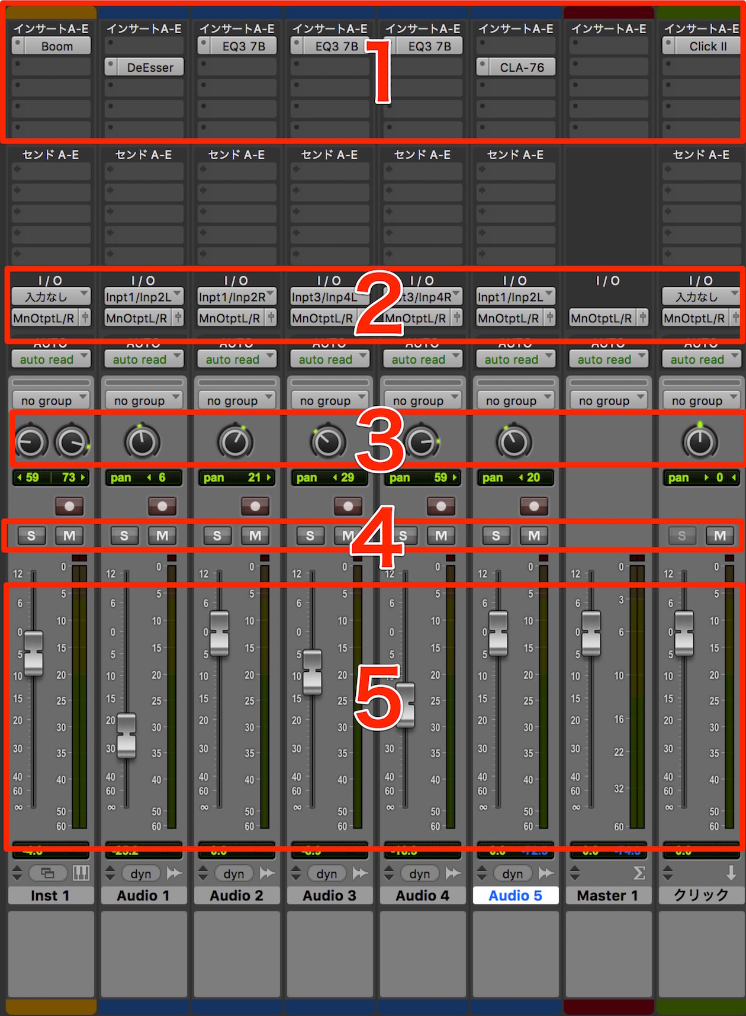Mute the Audio 5 track
The height and width of the screenshot is (1016, 746).
click(x=534, y=536)
